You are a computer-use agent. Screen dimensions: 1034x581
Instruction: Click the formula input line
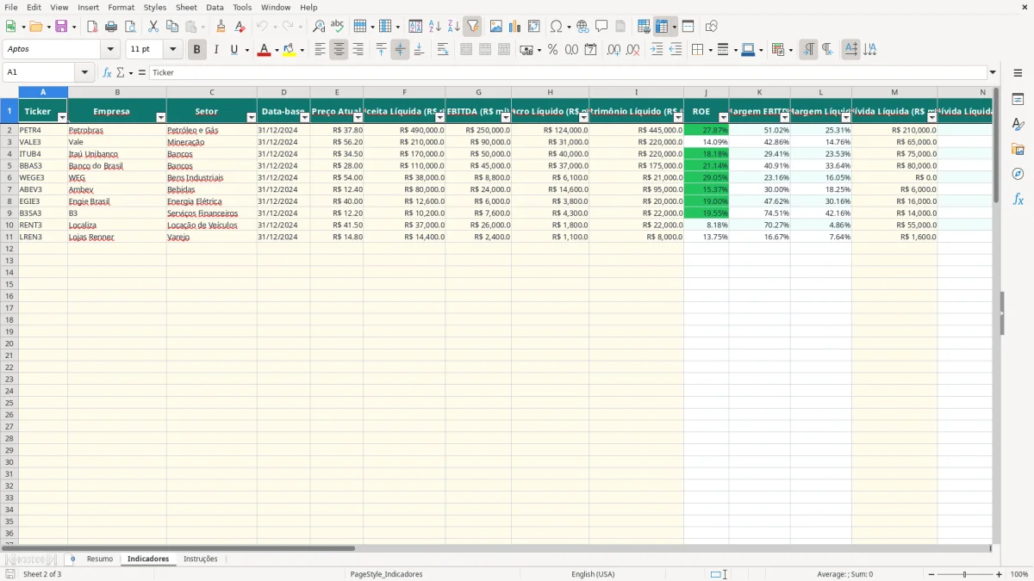568,72
